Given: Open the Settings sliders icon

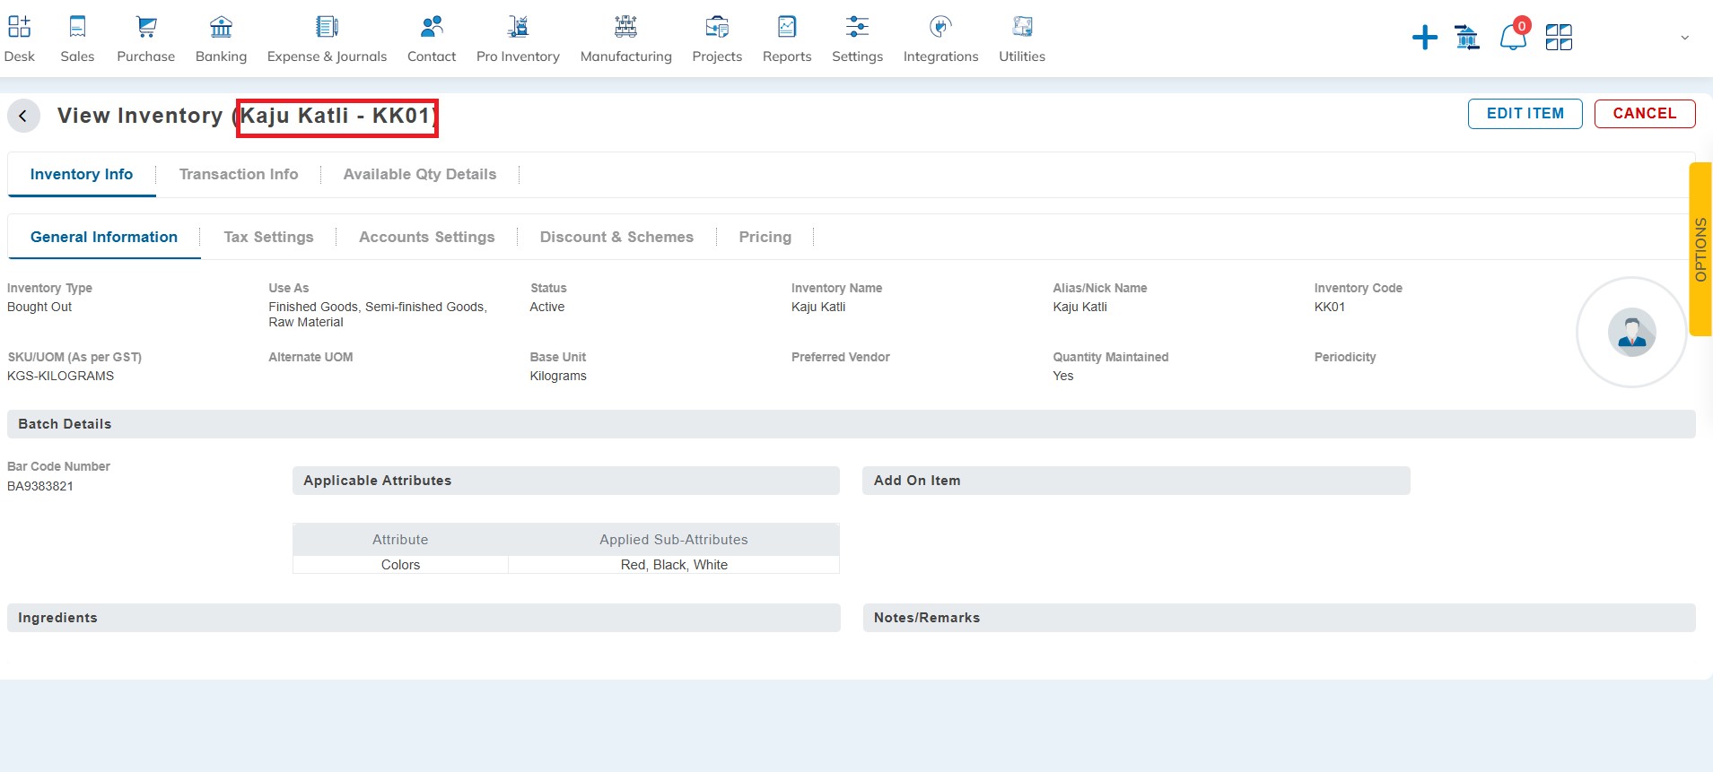Looking at the screenshot, I should [857, 27].
